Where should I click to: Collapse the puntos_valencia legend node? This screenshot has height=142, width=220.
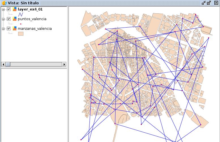[3, 19]
